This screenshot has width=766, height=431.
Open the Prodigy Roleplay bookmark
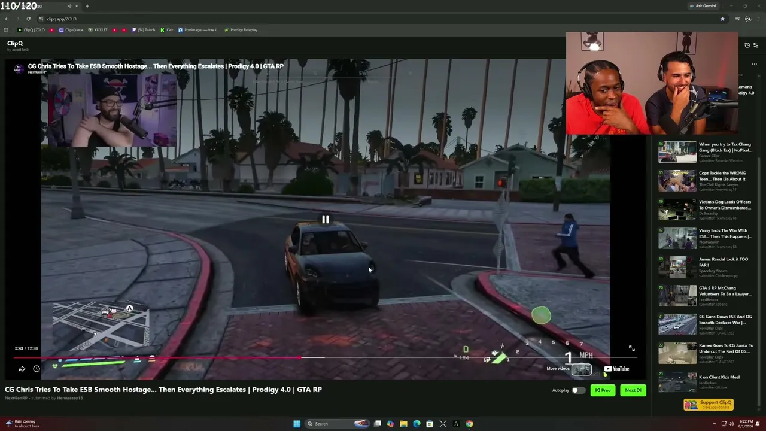[241, 30]
